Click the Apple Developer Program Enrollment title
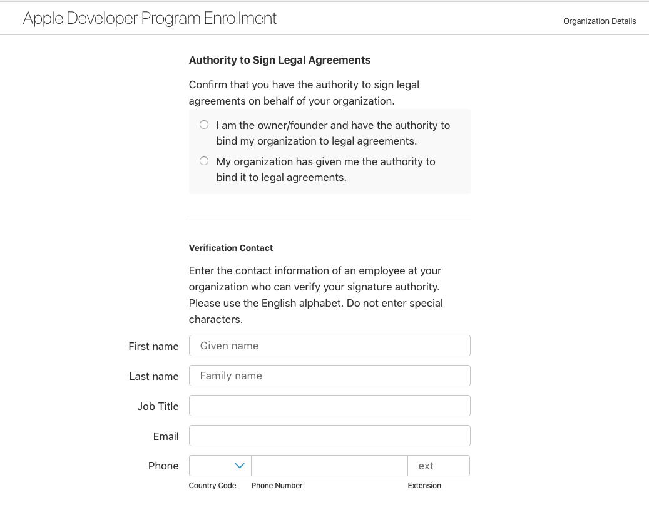 [x=150, y=18]
